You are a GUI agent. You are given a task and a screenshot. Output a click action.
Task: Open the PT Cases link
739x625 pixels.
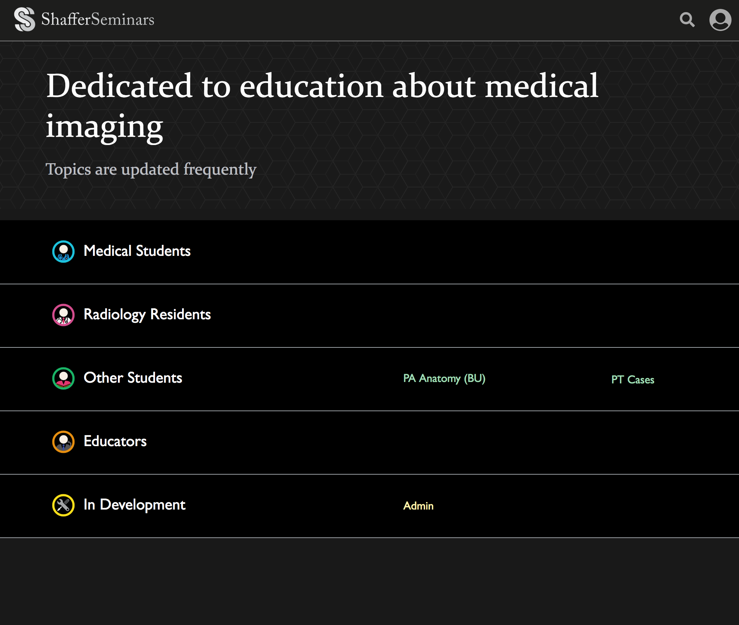(x=633, y=380)
